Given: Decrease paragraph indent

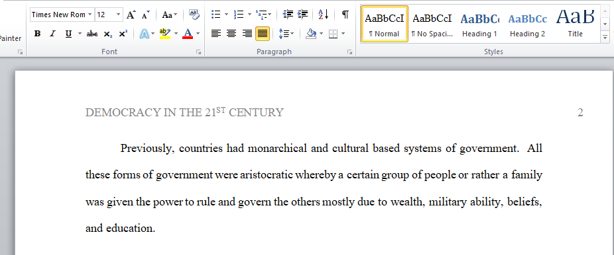Looking at the screenshot, I should point(288,15).
